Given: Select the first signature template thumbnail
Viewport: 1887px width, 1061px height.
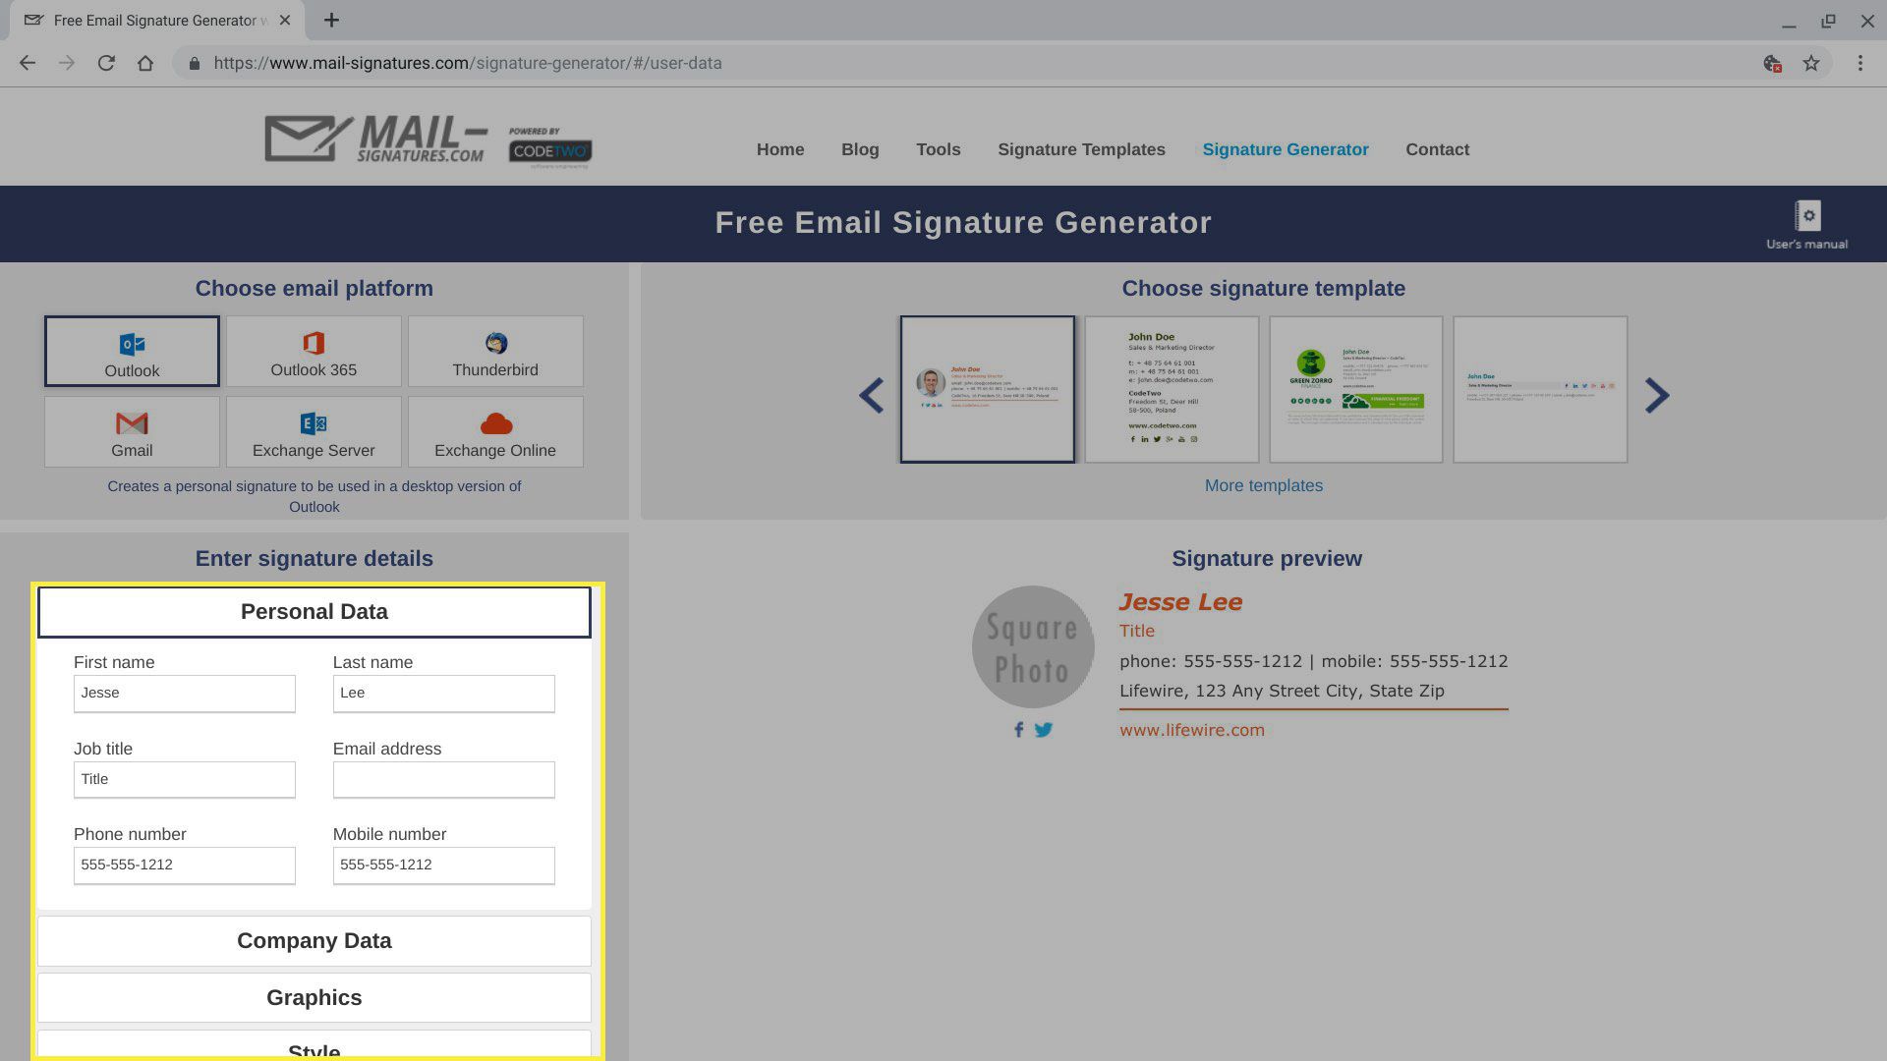Looking at the screenshot, I should click(x=988, y=389).
